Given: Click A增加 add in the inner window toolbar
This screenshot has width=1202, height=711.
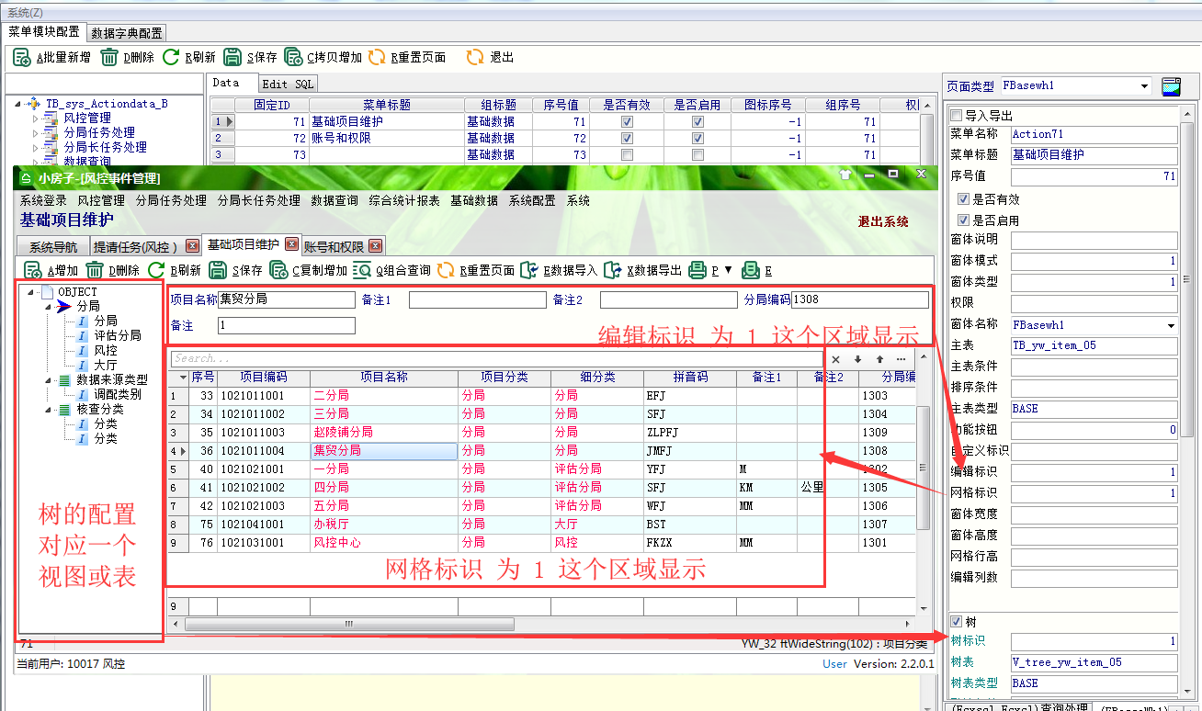Looking at the screenshot, I should [x=51, y=270].
